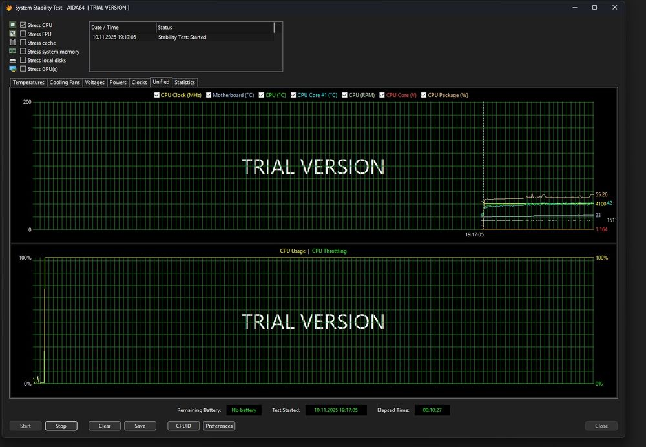The height and width of the screenshot is (447, 646).
Task: Select the log row 10.11.2025 19:17:05
Action: (x=182, y=37)
